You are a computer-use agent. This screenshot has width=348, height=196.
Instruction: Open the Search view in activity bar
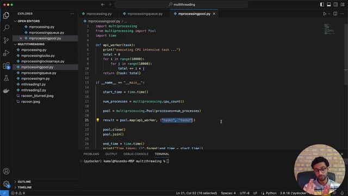pyautogui.click(x=6, y=28)
